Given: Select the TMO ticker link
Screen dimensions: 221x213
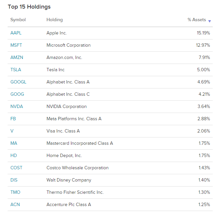Looking at the screenshot, I should (x=16, y=192).
